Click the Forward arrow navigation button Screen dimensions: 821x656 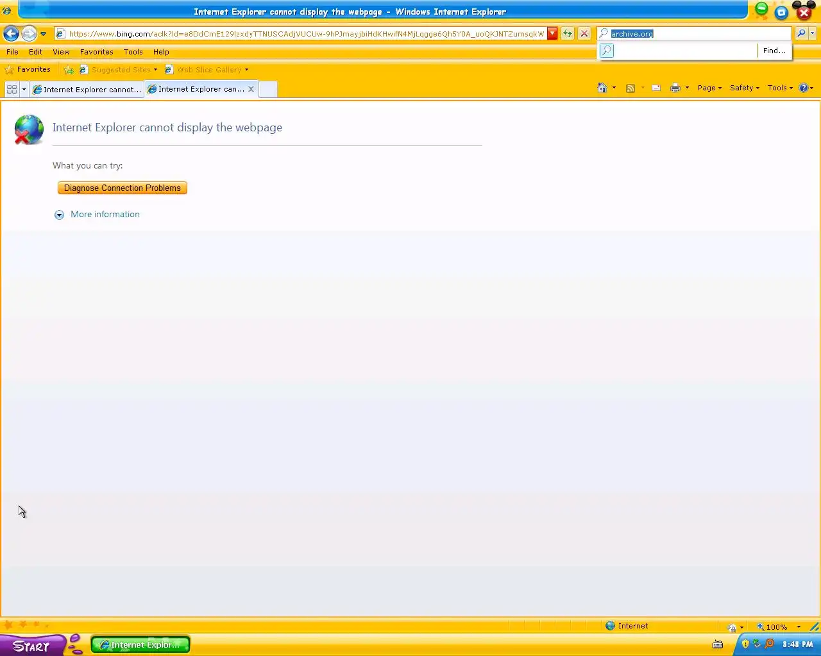[29, 33]
